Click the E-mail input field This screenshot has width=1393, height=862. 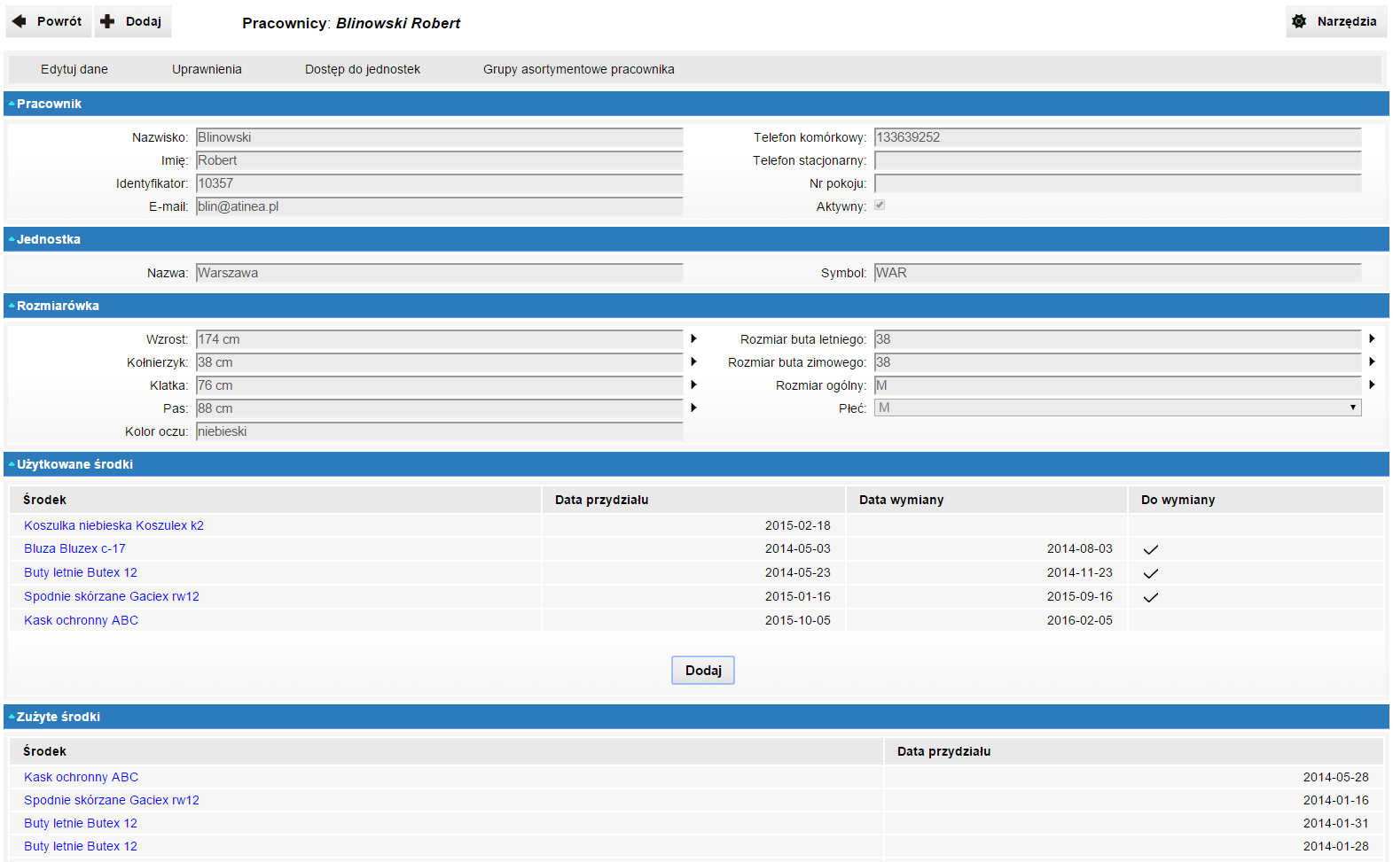pyautogui.click(x=439, y=206)
